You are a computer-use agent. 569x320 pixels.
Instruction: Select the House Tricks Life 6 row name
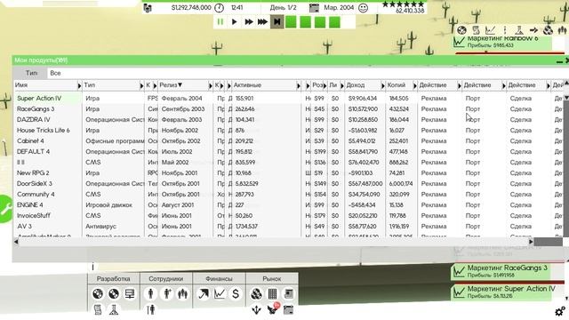[x=44, y=131]
